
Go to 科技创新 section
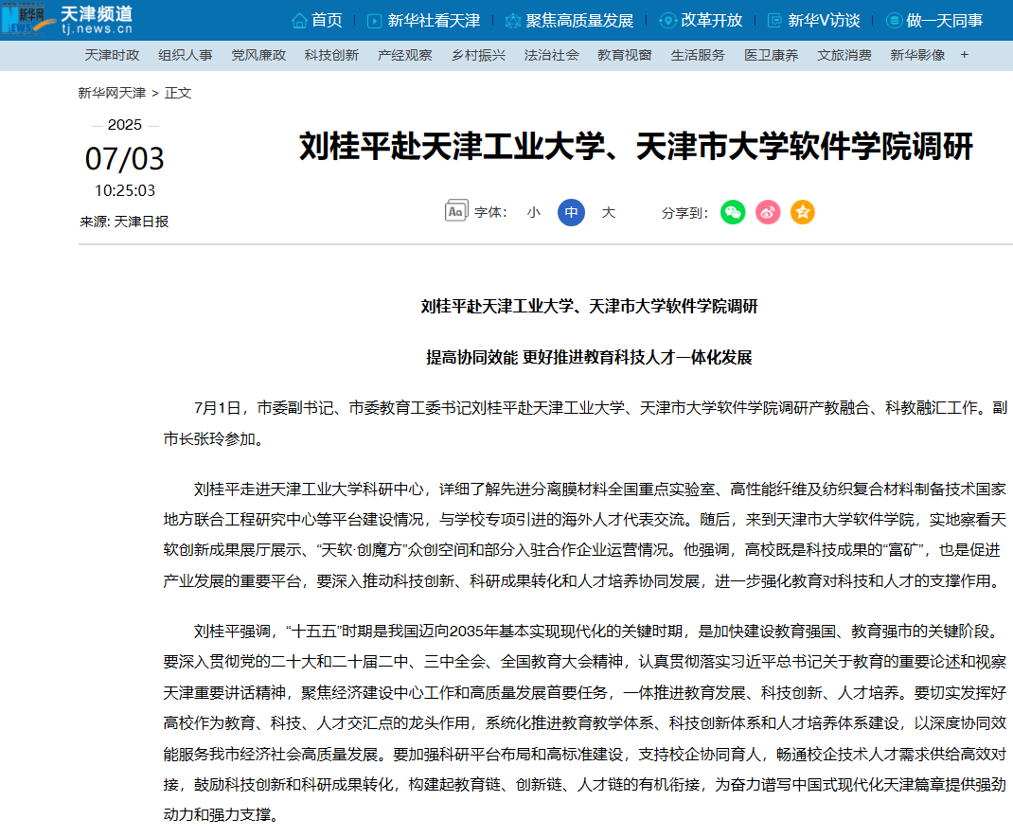point(331,55)
